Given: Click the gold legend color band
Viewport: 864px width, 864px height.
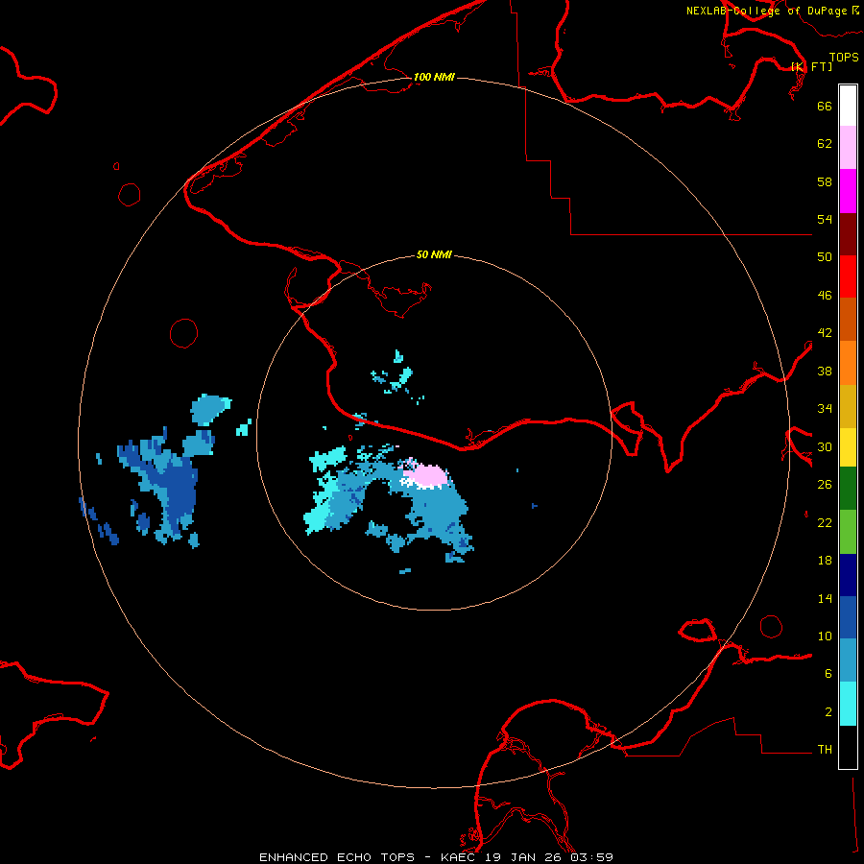Looking at the screenshot, I should click(848, 407).
